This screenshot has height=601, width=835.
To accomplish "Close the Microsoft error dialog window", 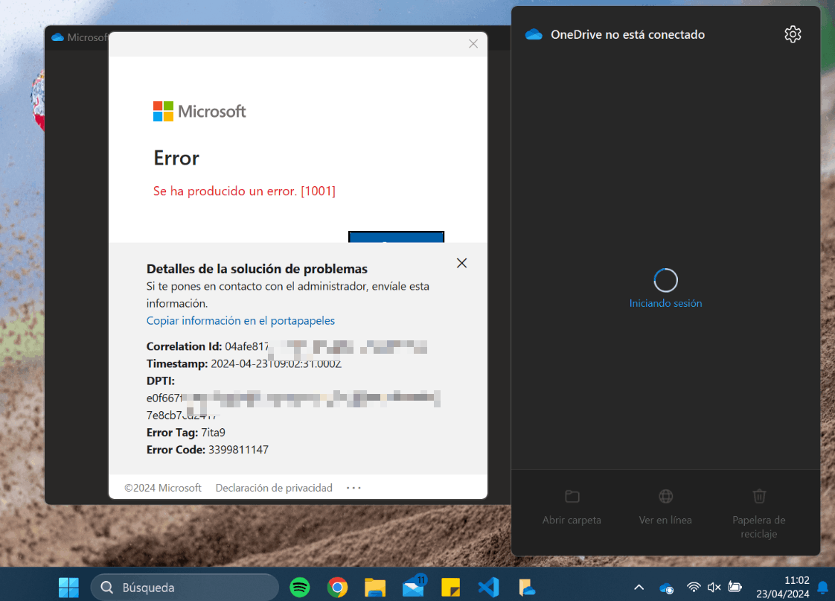I will click(473, 44).
